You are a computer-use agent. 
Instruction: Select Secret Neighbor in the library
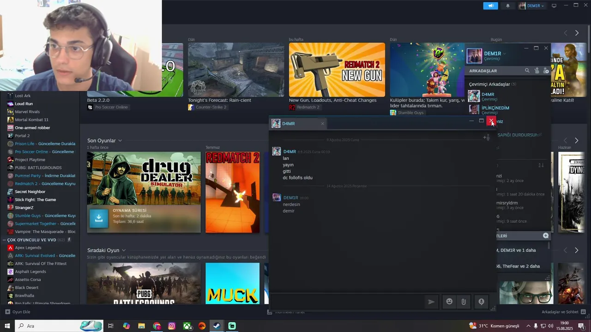click(30, 191)
